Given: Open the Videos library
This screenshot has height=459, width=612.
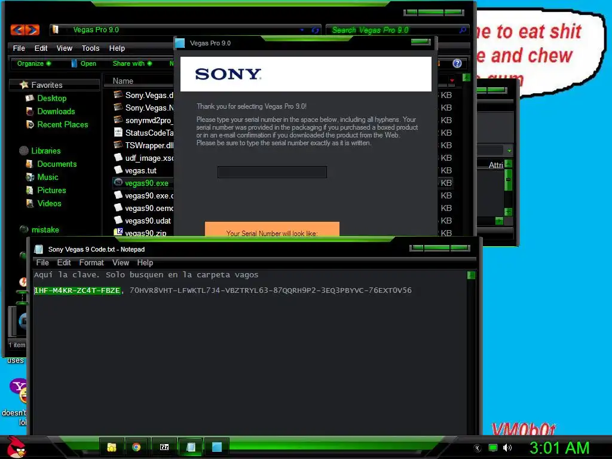Looking at the screenshot, I should [x=49, y=203].
